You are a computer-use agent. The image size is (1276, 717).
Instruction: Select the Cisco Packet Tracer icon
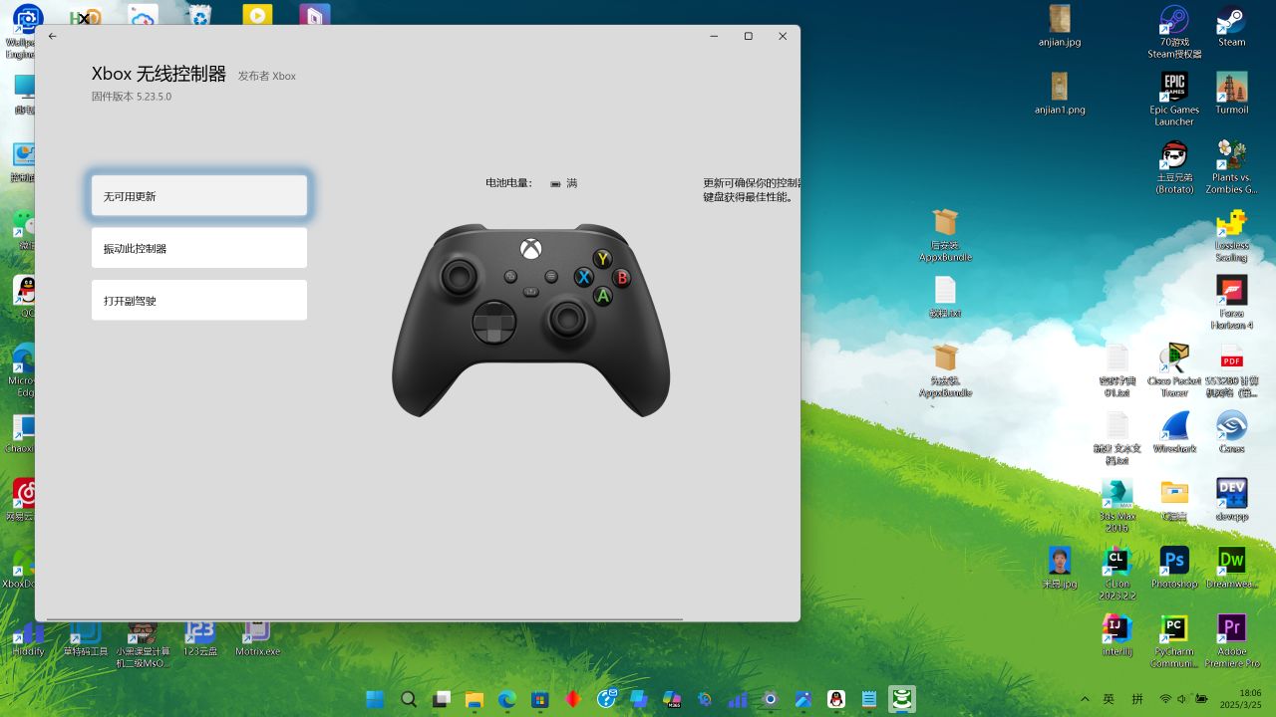(x=1174, y=370)
